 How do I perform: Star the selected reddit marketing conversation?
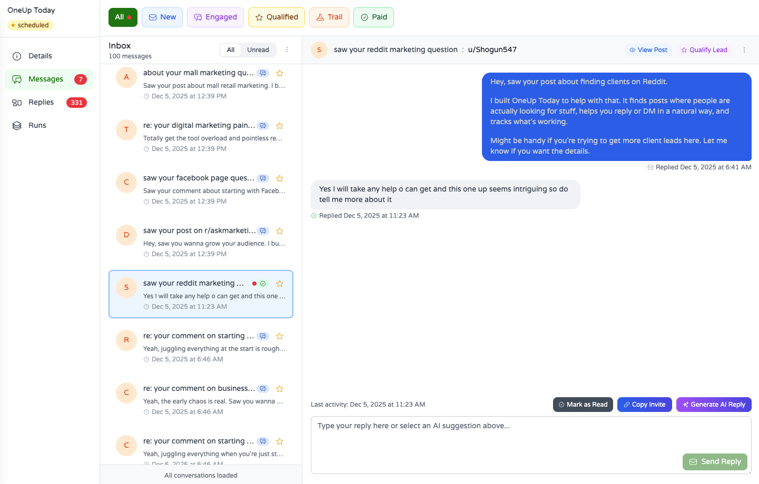(280, 283)
